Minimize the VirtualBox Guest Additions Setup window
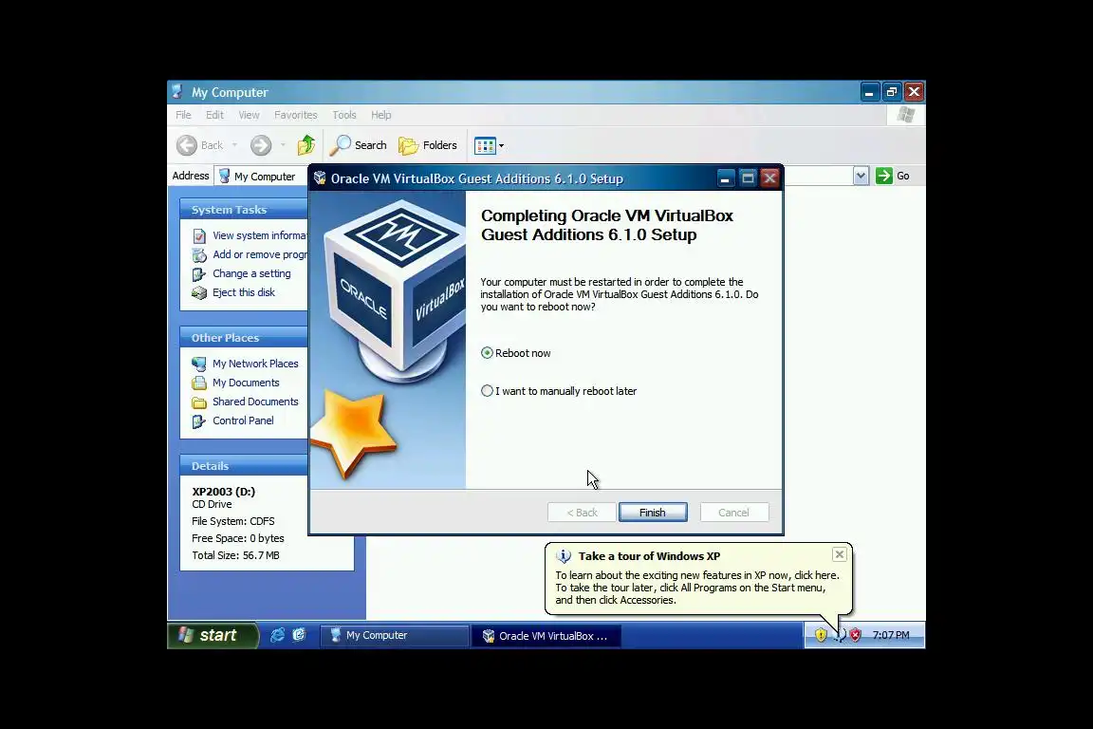This screenshot has height=729, width=1093. click(x=725, y=178)
